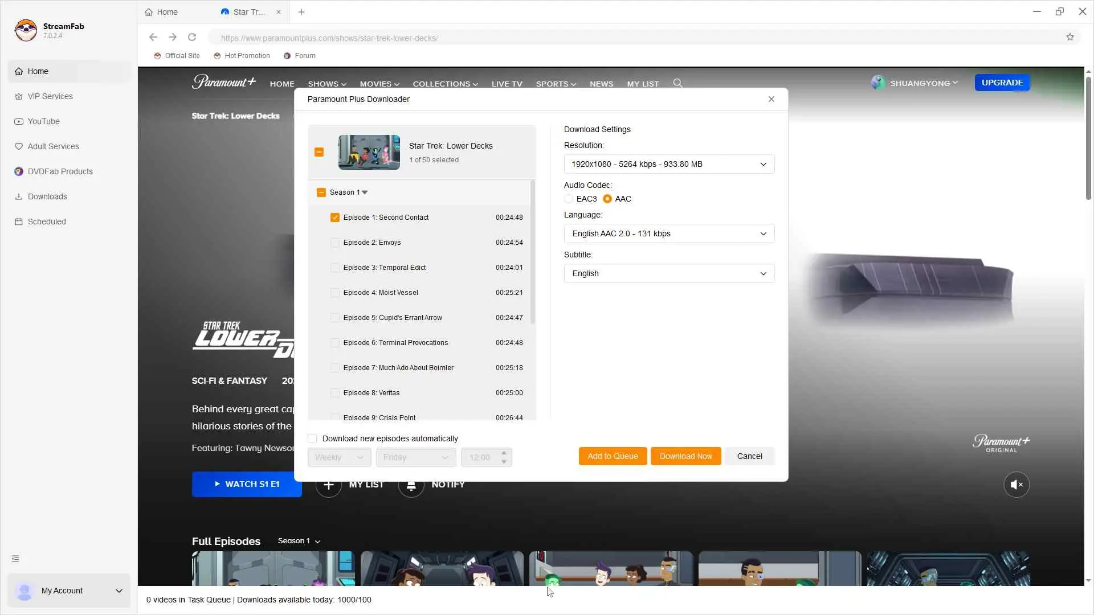Viewport: 1094px width, 615px height.
Task: Reload the page with refresh icon
Action: [192, 37]
